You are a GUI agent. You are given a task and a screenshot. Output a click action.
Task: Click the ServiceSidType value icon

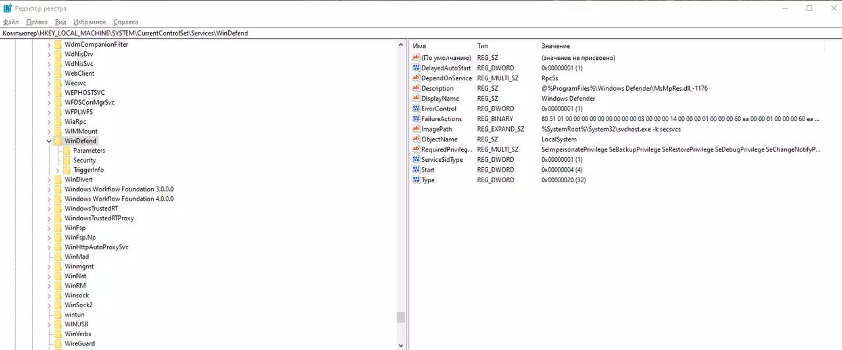coord(416,160)
